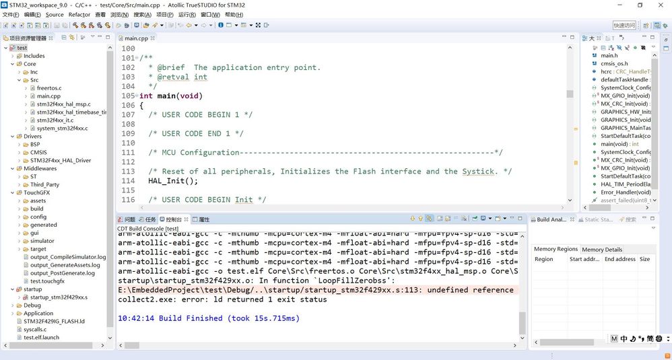Collapse the Middlewares folder
This screenshot has width=672, height=360.
(12, 168)
